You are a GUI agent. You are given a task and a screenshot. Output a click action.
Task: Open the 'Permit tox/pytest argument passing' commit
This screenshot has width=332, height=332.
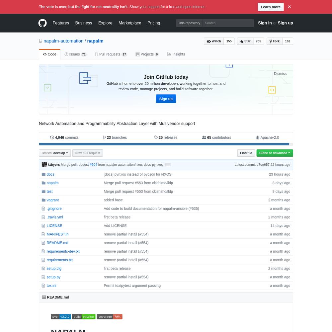[x=132, y=286]
